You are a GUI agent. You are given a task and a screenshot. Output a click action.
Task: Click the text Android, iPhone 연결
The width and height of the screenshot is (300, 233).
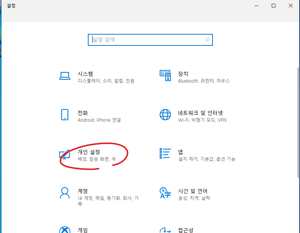[99, 120]
